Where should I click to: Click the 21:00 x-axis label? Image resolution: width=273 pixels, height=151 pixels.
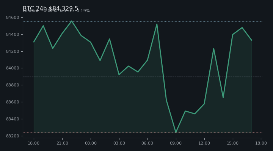[x=62, y=143]
